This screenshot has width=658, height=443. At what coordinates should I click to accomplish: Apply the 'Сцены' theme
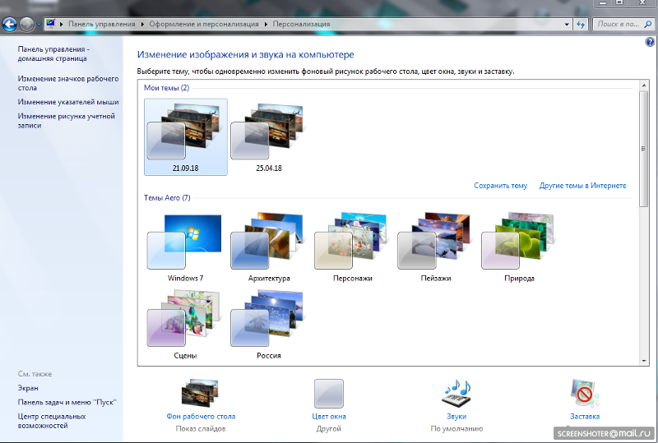coord(185,325)
